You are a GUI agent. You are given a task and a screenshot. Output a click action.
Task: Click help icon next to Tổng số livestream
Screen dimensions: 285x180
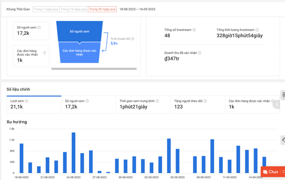(194, 30)
